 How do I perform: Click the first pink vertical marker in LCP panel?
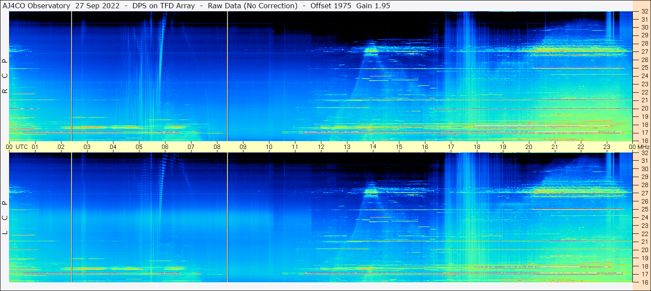point(71,217)
